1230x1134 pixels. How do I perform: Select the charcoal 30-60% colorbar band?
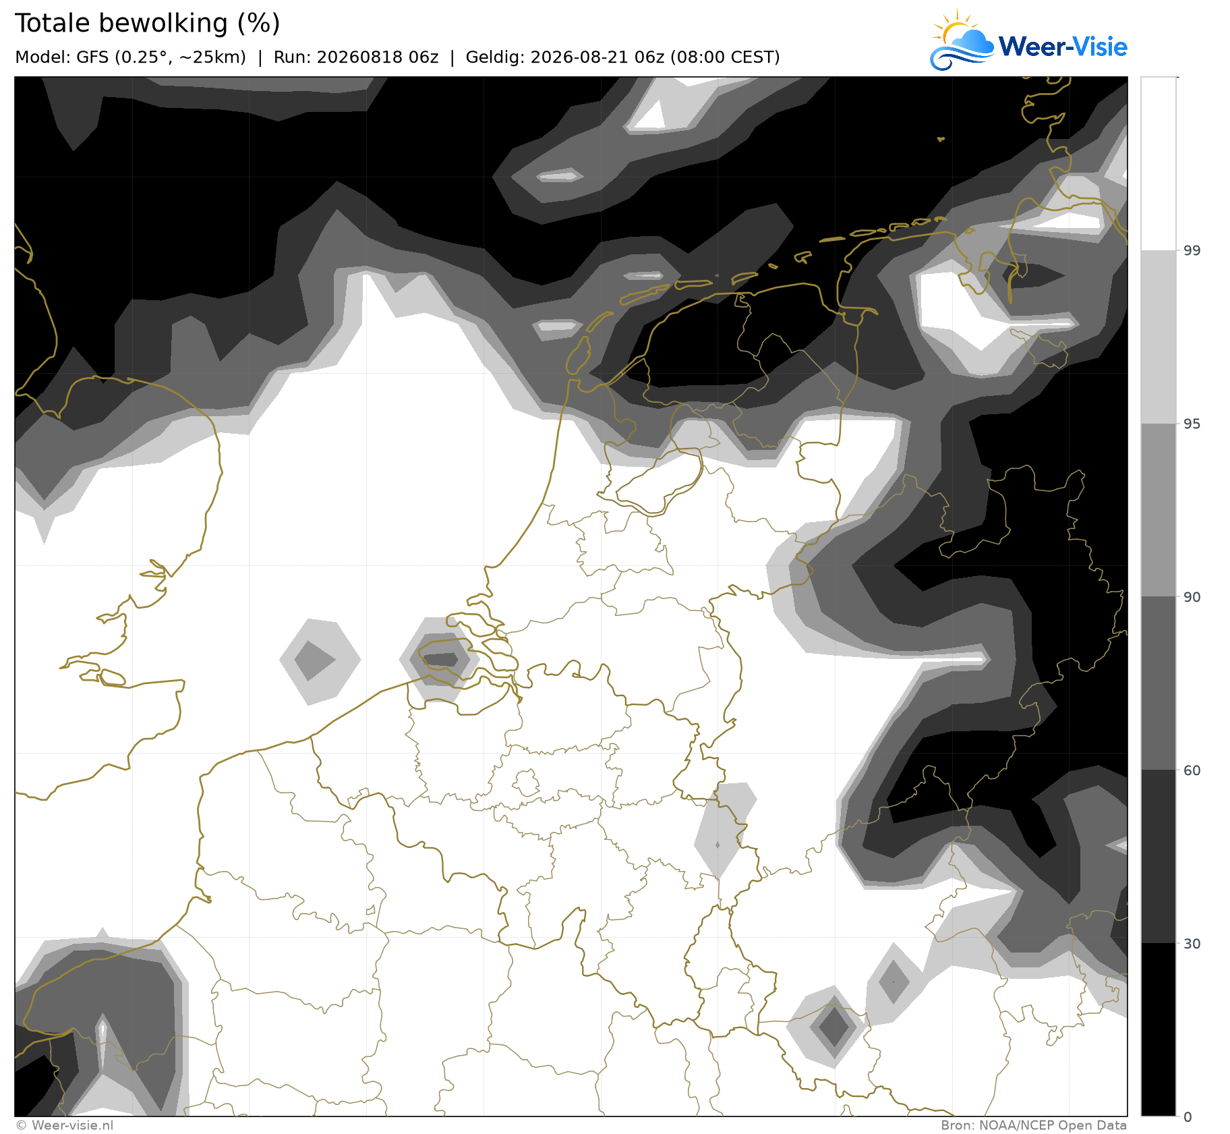click(1159, 856)
